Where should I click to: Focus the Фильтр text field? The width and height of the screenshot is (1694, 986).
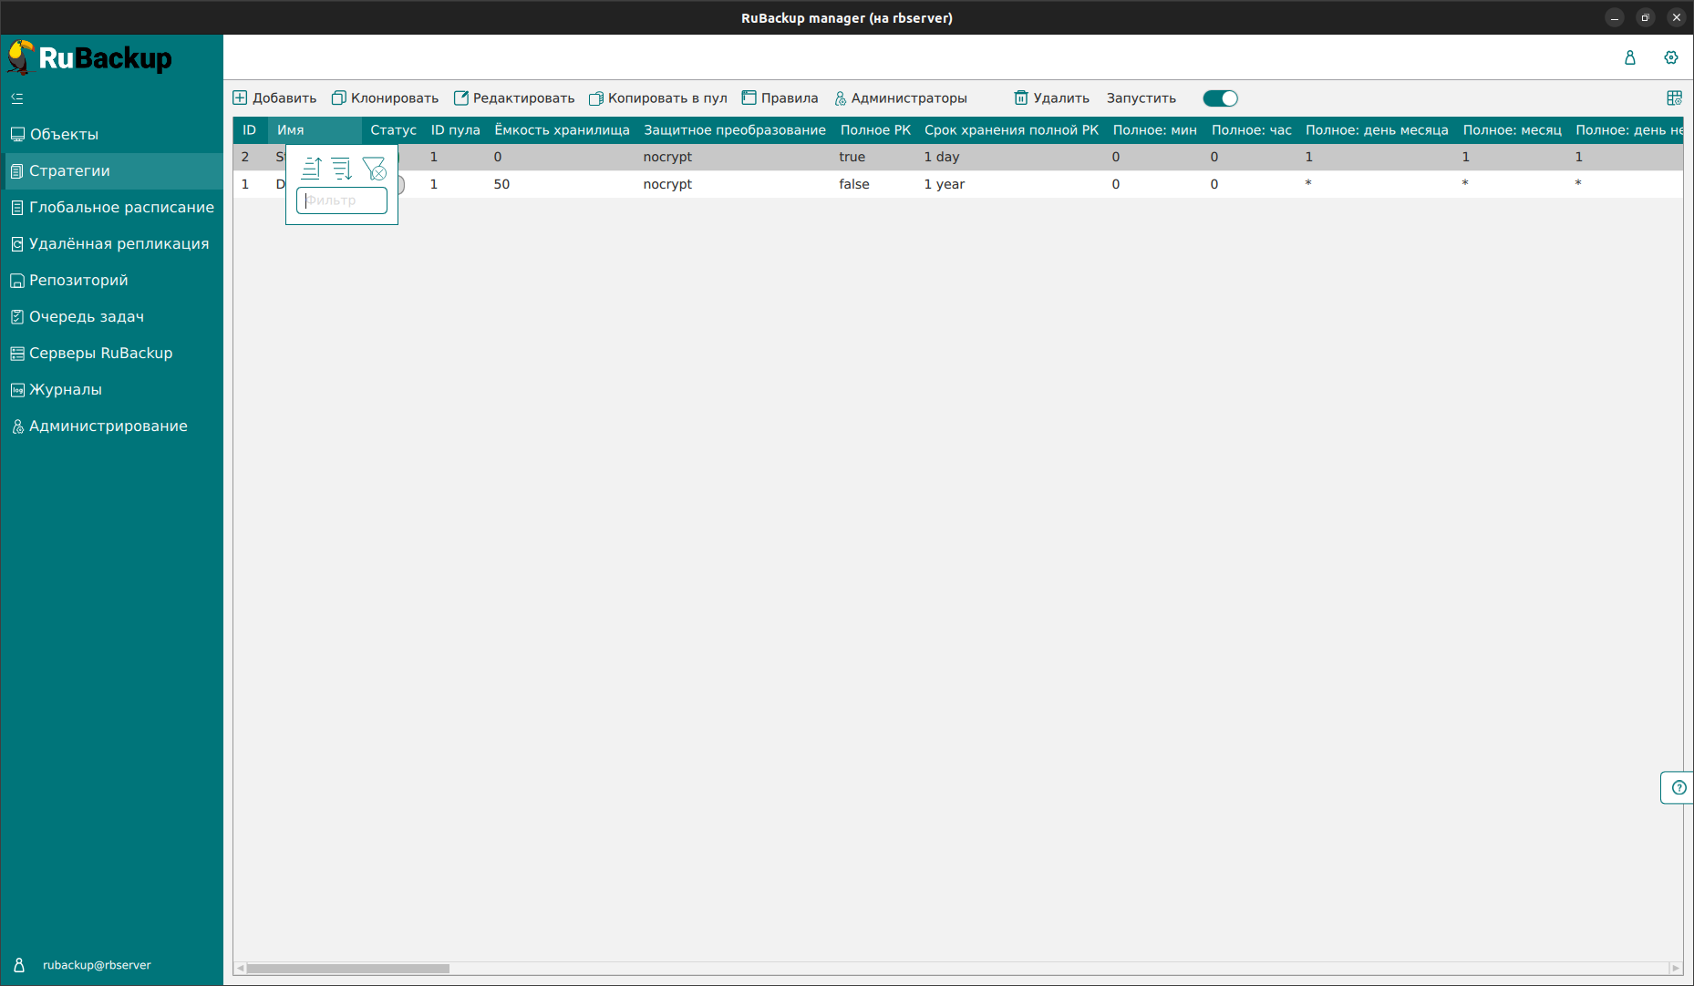(x=342, y=200)
